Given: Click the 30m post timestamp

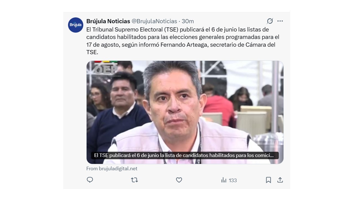Looking at the screenshot, I should pyautogui.click(x=188, y=21).
